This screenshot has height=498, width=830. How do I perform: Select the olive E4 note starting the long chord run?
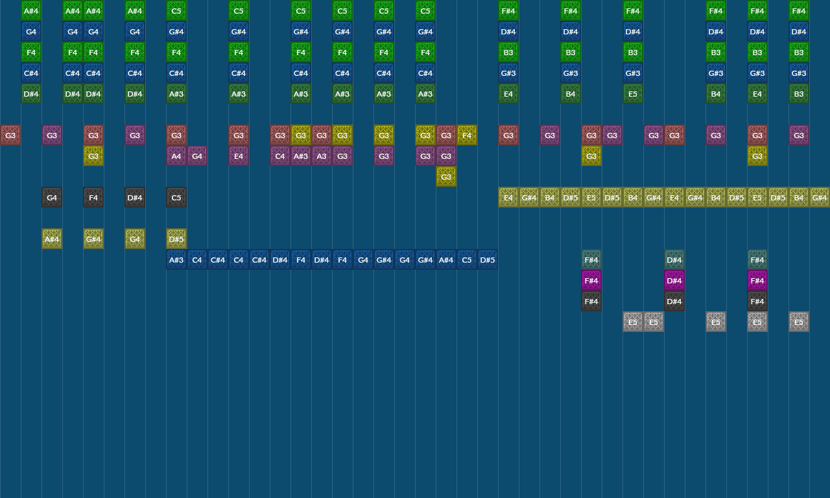508,197
